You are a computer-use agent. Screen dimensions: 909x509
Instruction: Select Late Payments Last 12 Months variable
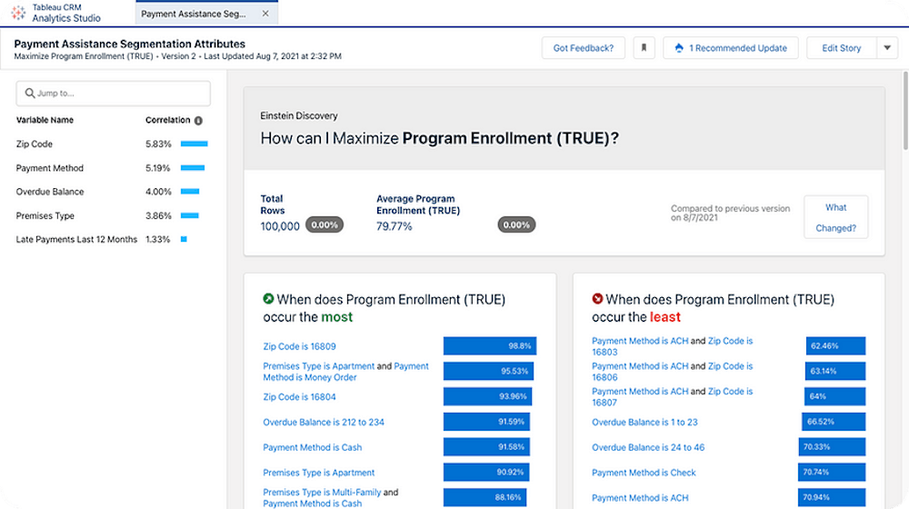click(76, 239)
